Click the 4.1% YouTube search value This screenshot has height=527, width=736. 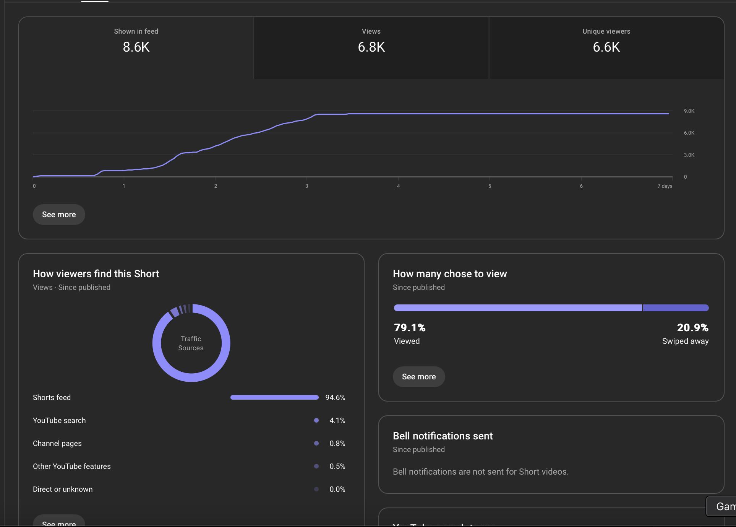[x=337, y=420]
